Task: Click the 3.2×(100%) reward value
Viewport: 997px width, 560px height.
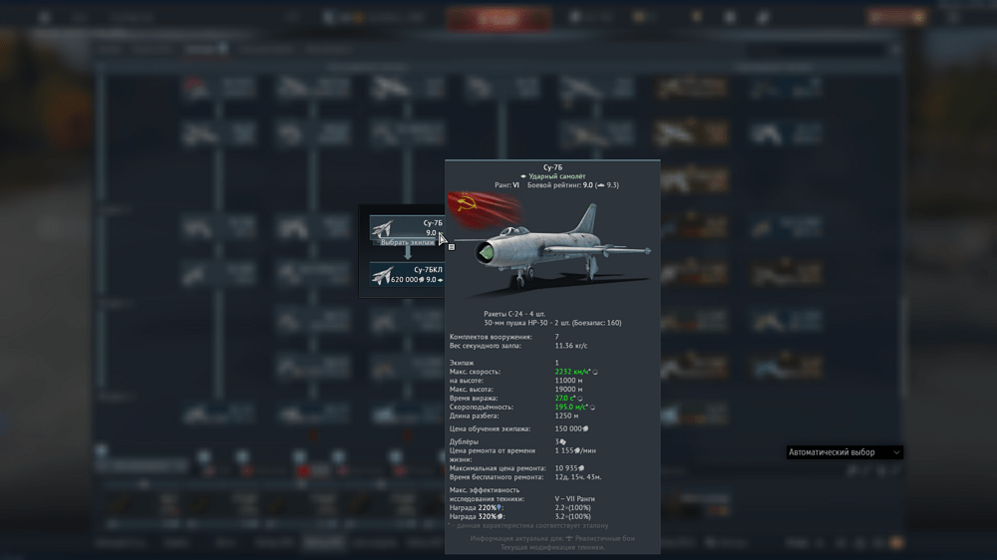Action: (x=573, y=517)
